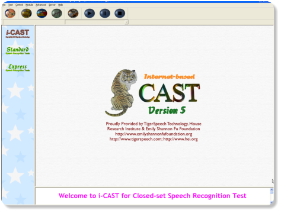Click the tiger CAST Version 5 logo
This screenshot has width=281, height=213.
[x=152, y=93]
